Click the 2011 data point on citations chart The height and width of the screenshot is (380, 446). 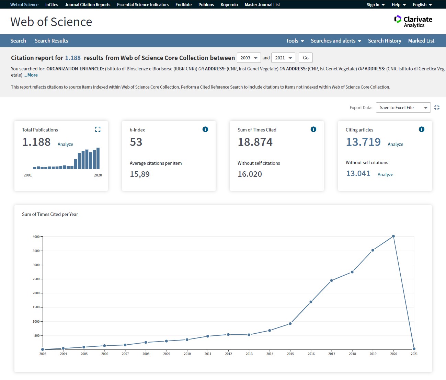208,336
